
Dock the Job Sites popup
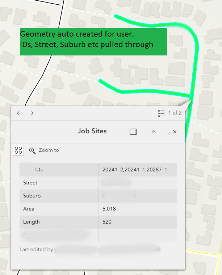(133, 132)
